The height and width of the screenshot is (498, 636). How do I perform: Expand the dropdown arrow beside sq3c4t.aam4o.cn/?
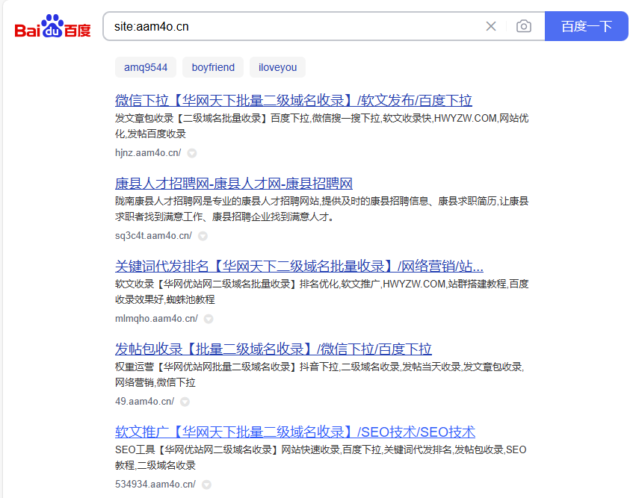(x=203, y=236)
